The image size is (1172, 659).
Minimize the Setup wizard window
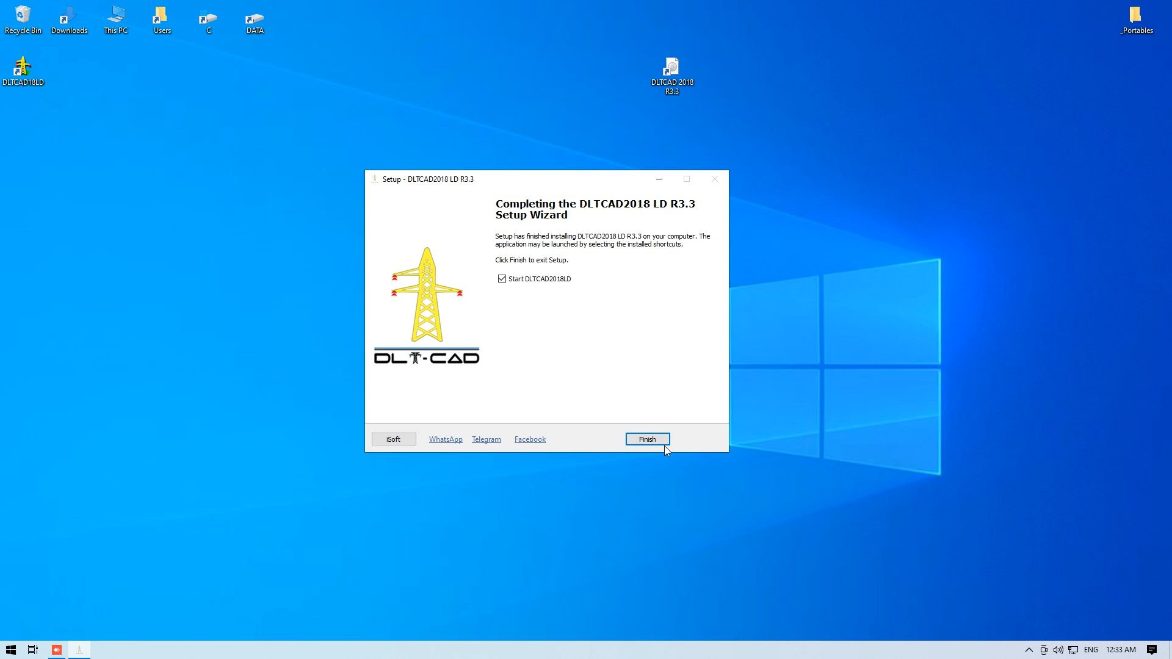(x=659, y=179)
